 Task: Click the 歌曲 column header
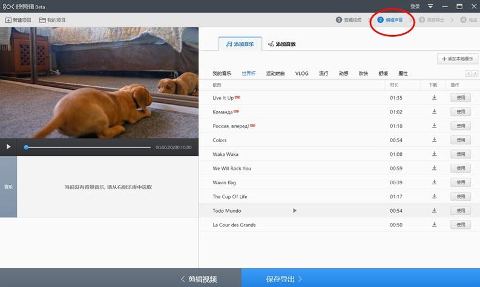(x=217, y=85)
